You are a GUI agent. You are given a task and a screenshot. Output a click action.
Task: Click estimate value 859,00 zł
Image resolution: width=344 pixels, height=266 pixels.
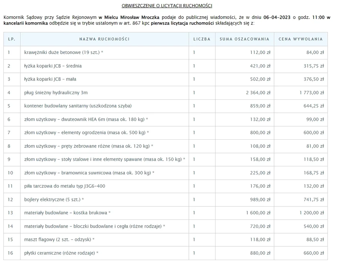(x=260, y=106)
